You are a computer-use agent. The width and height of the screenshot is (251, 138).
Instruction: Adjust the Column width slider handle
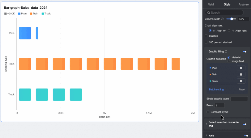232,19
